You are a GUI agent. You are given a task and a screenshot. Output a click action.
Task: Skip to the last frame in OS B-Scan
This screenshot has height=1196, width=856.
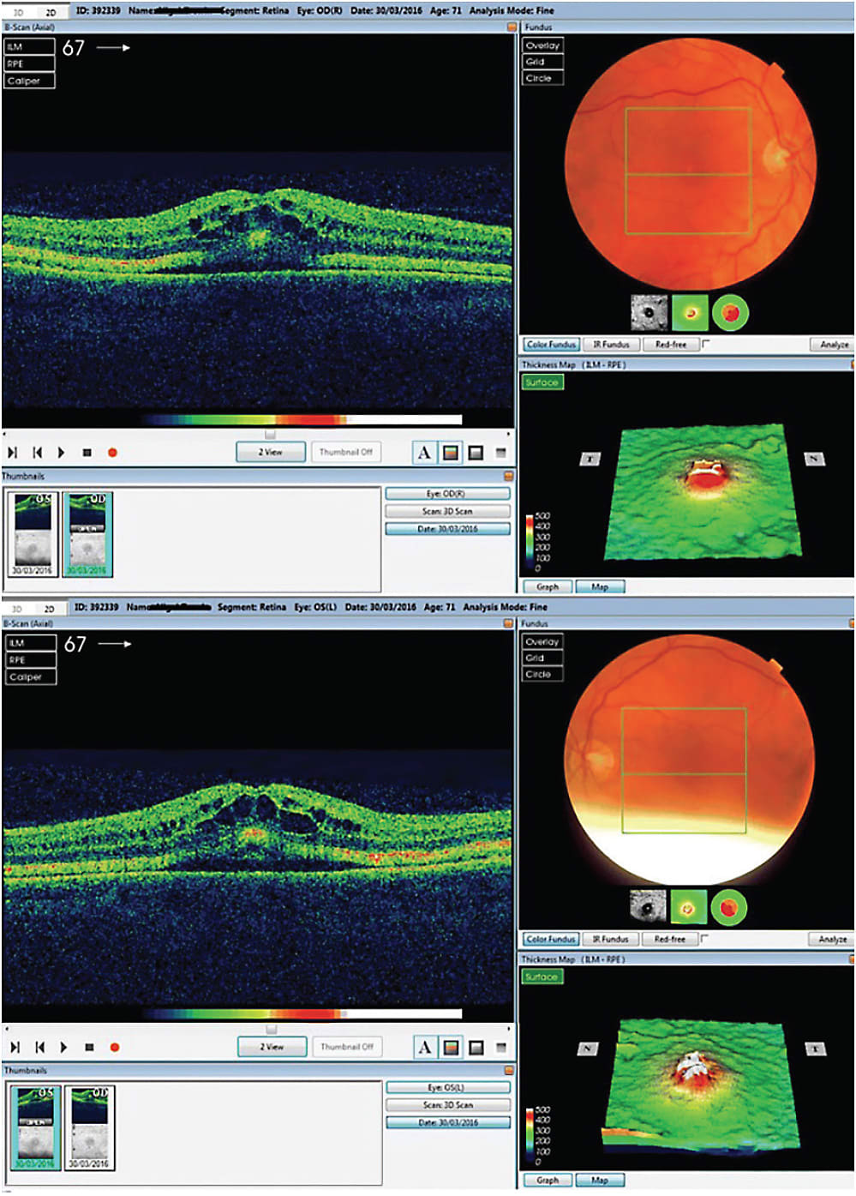pos(15,1047)
